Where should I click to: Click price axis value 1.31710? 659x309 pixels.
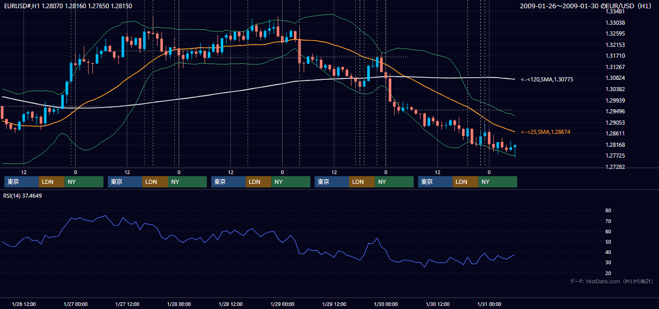click(615, 56)
